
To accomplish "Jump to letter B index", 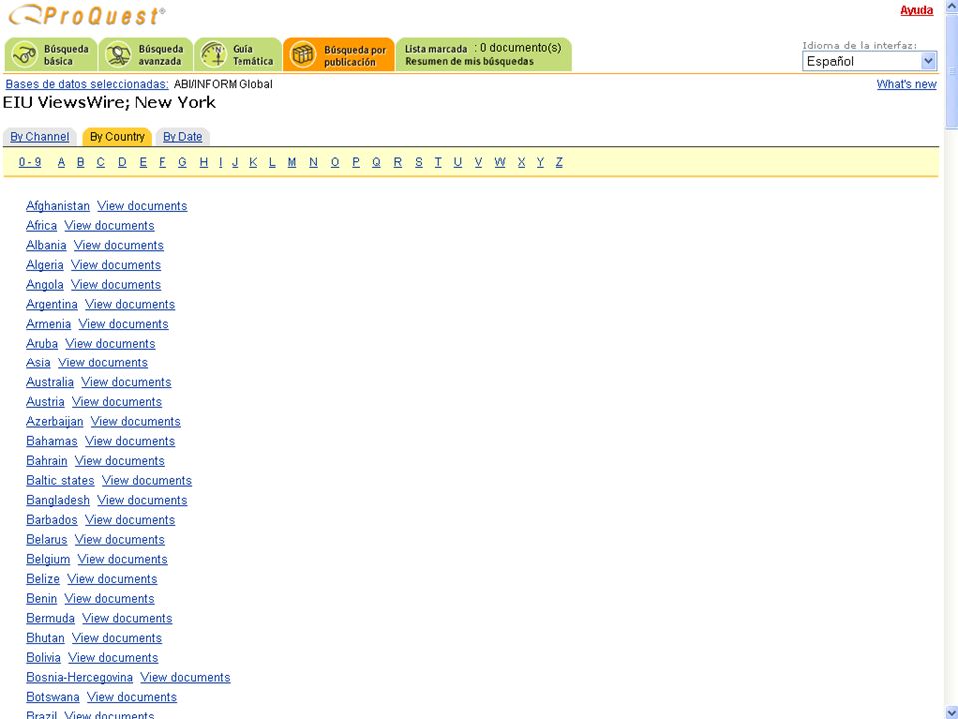I will (80, 162).
